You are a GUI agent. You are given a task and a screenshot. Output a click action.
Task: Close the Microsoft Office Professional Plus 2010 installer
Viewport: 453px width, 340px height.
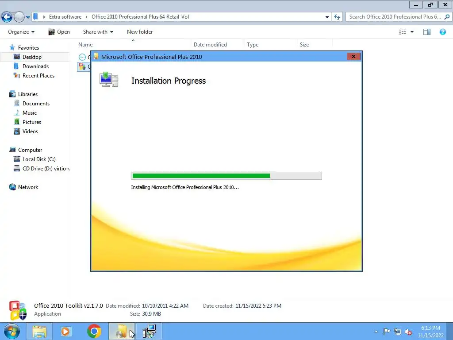click(353, 56)
